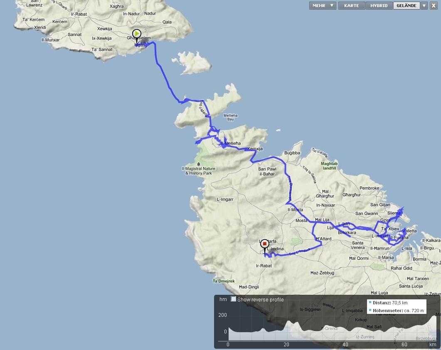Viewport: 441px width, 350px height.
Task: Click the Ta'Dmejrek map label
Action: pos(224,281)
